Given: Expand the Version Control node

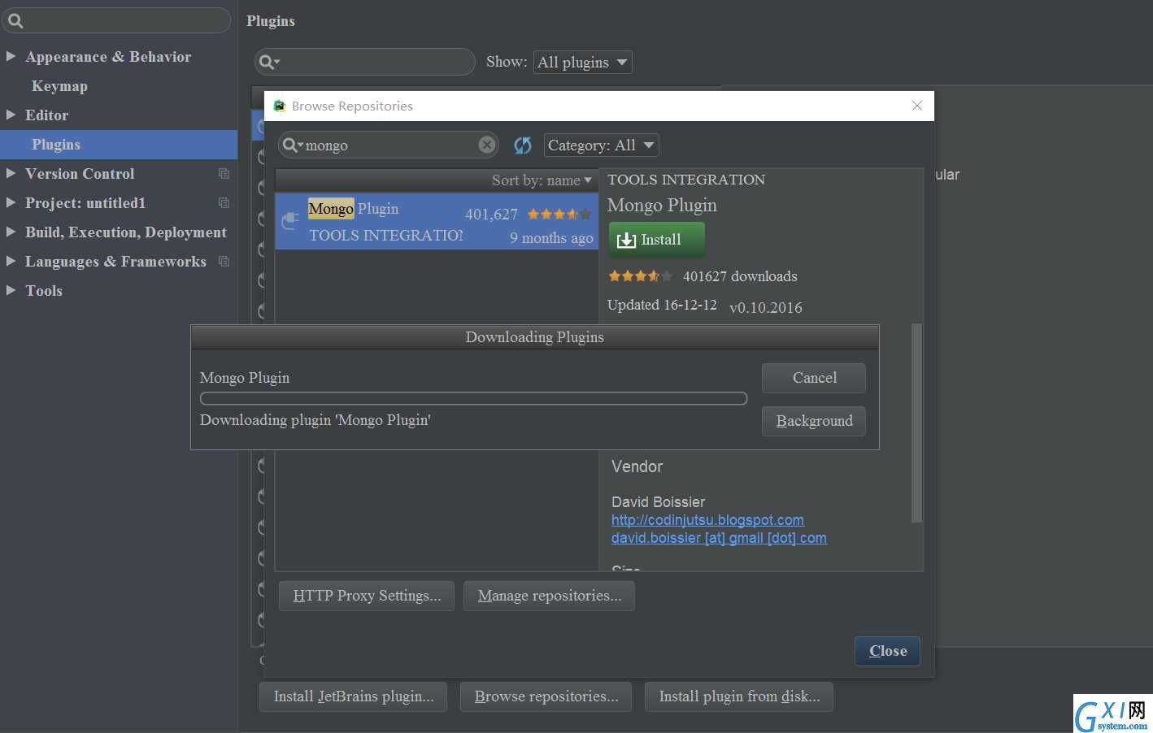Looking at the screenshot, I should [x=11, y=173].
